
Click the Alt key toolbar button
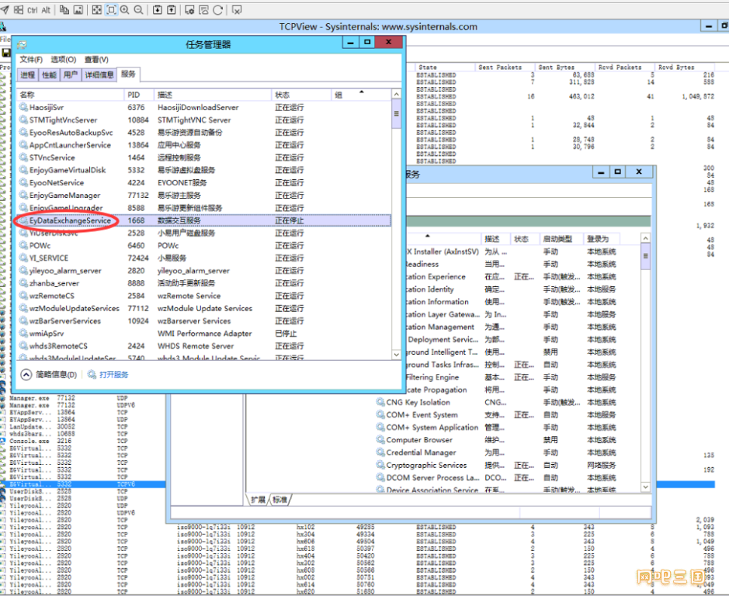click(x=46, y=10)
